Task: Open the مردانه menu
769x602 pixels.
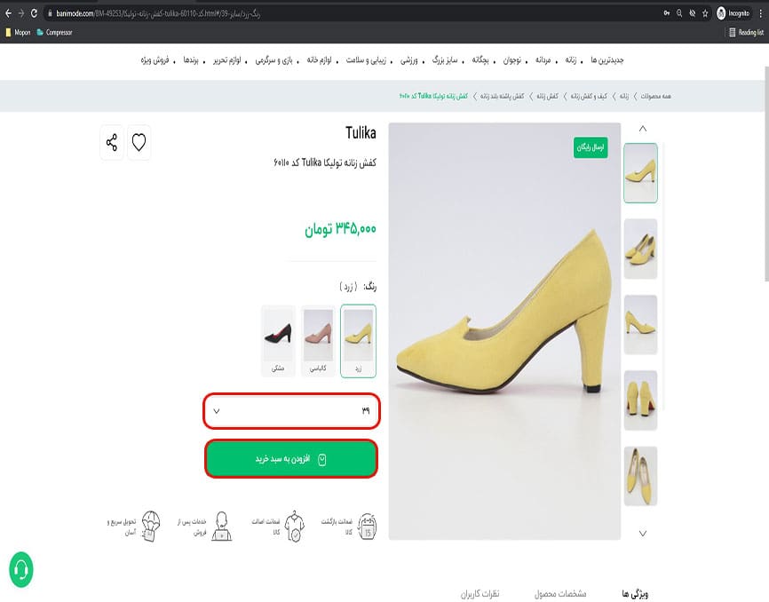Action: [543, 60]
